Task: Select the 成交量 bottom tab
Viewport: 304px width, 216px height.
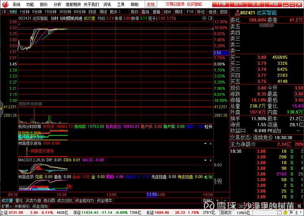Action: [7, 200]
